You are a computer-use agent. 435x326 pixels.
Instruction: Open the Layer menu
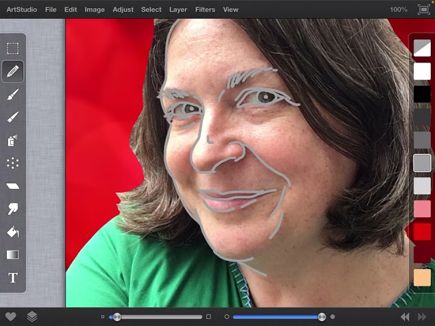(178, 10)
